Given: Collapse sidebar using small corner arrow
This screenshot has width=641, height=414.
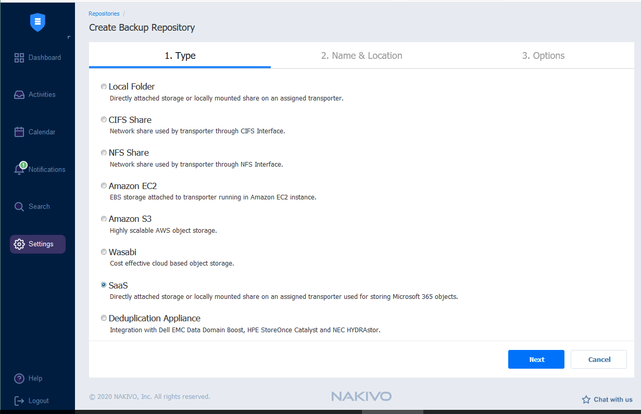Looking at the screenshot, I should pos(69,37).
